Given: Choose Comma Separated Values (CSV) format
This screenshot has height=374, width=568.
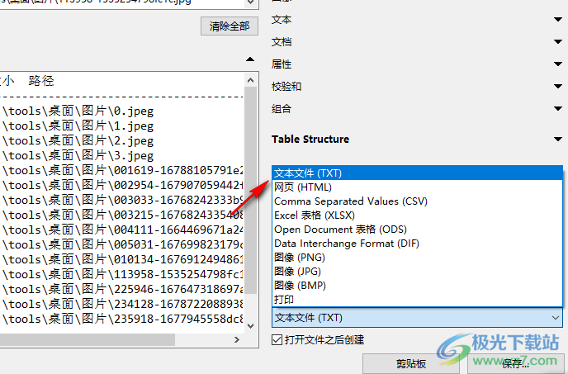Looking at the screenshot, I should tap(417, 201).
